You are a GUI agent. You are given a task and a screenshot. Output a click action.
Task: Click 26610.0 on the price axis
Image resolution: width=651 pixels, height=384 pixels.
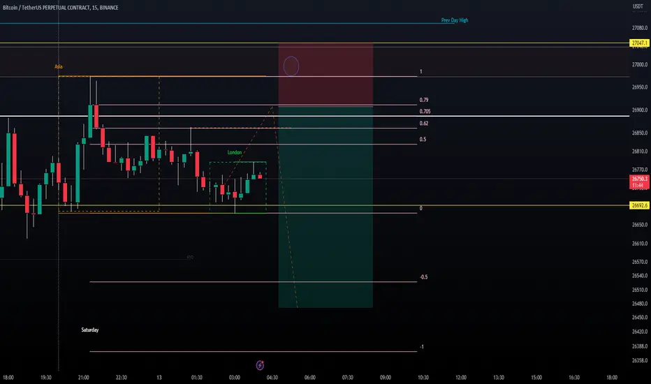(640, 243)
